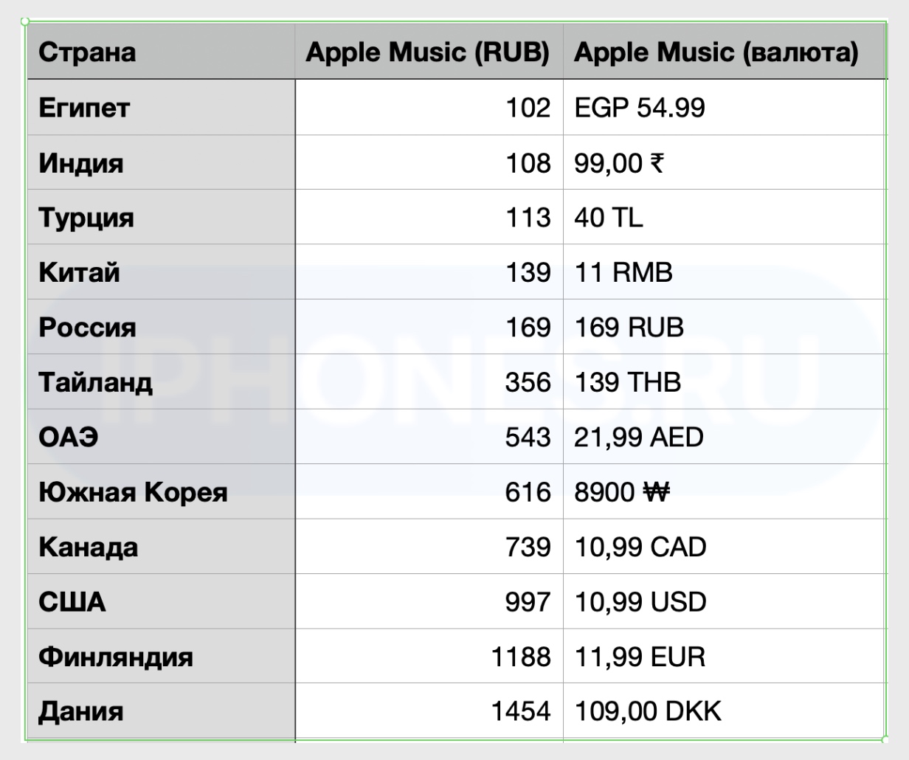This screenshot has height=760, width=909.
Task: Select the Тайланд country cell
Action: point(96,382)
